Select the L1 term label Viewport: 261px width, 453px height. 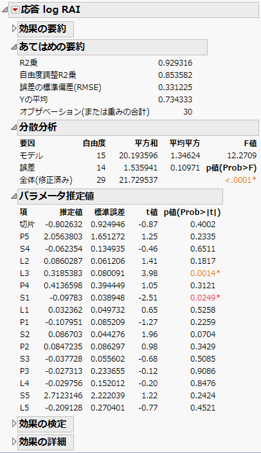point(24,310)
